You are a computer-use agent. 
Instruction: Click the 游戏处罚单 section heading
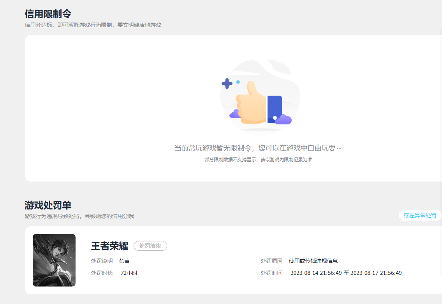click(x=48, y=205)
